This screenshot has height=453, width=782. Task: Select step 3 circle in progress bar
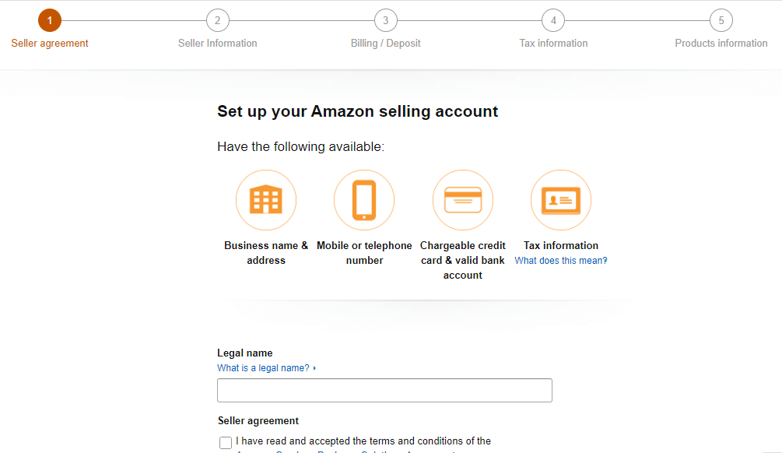386,20
